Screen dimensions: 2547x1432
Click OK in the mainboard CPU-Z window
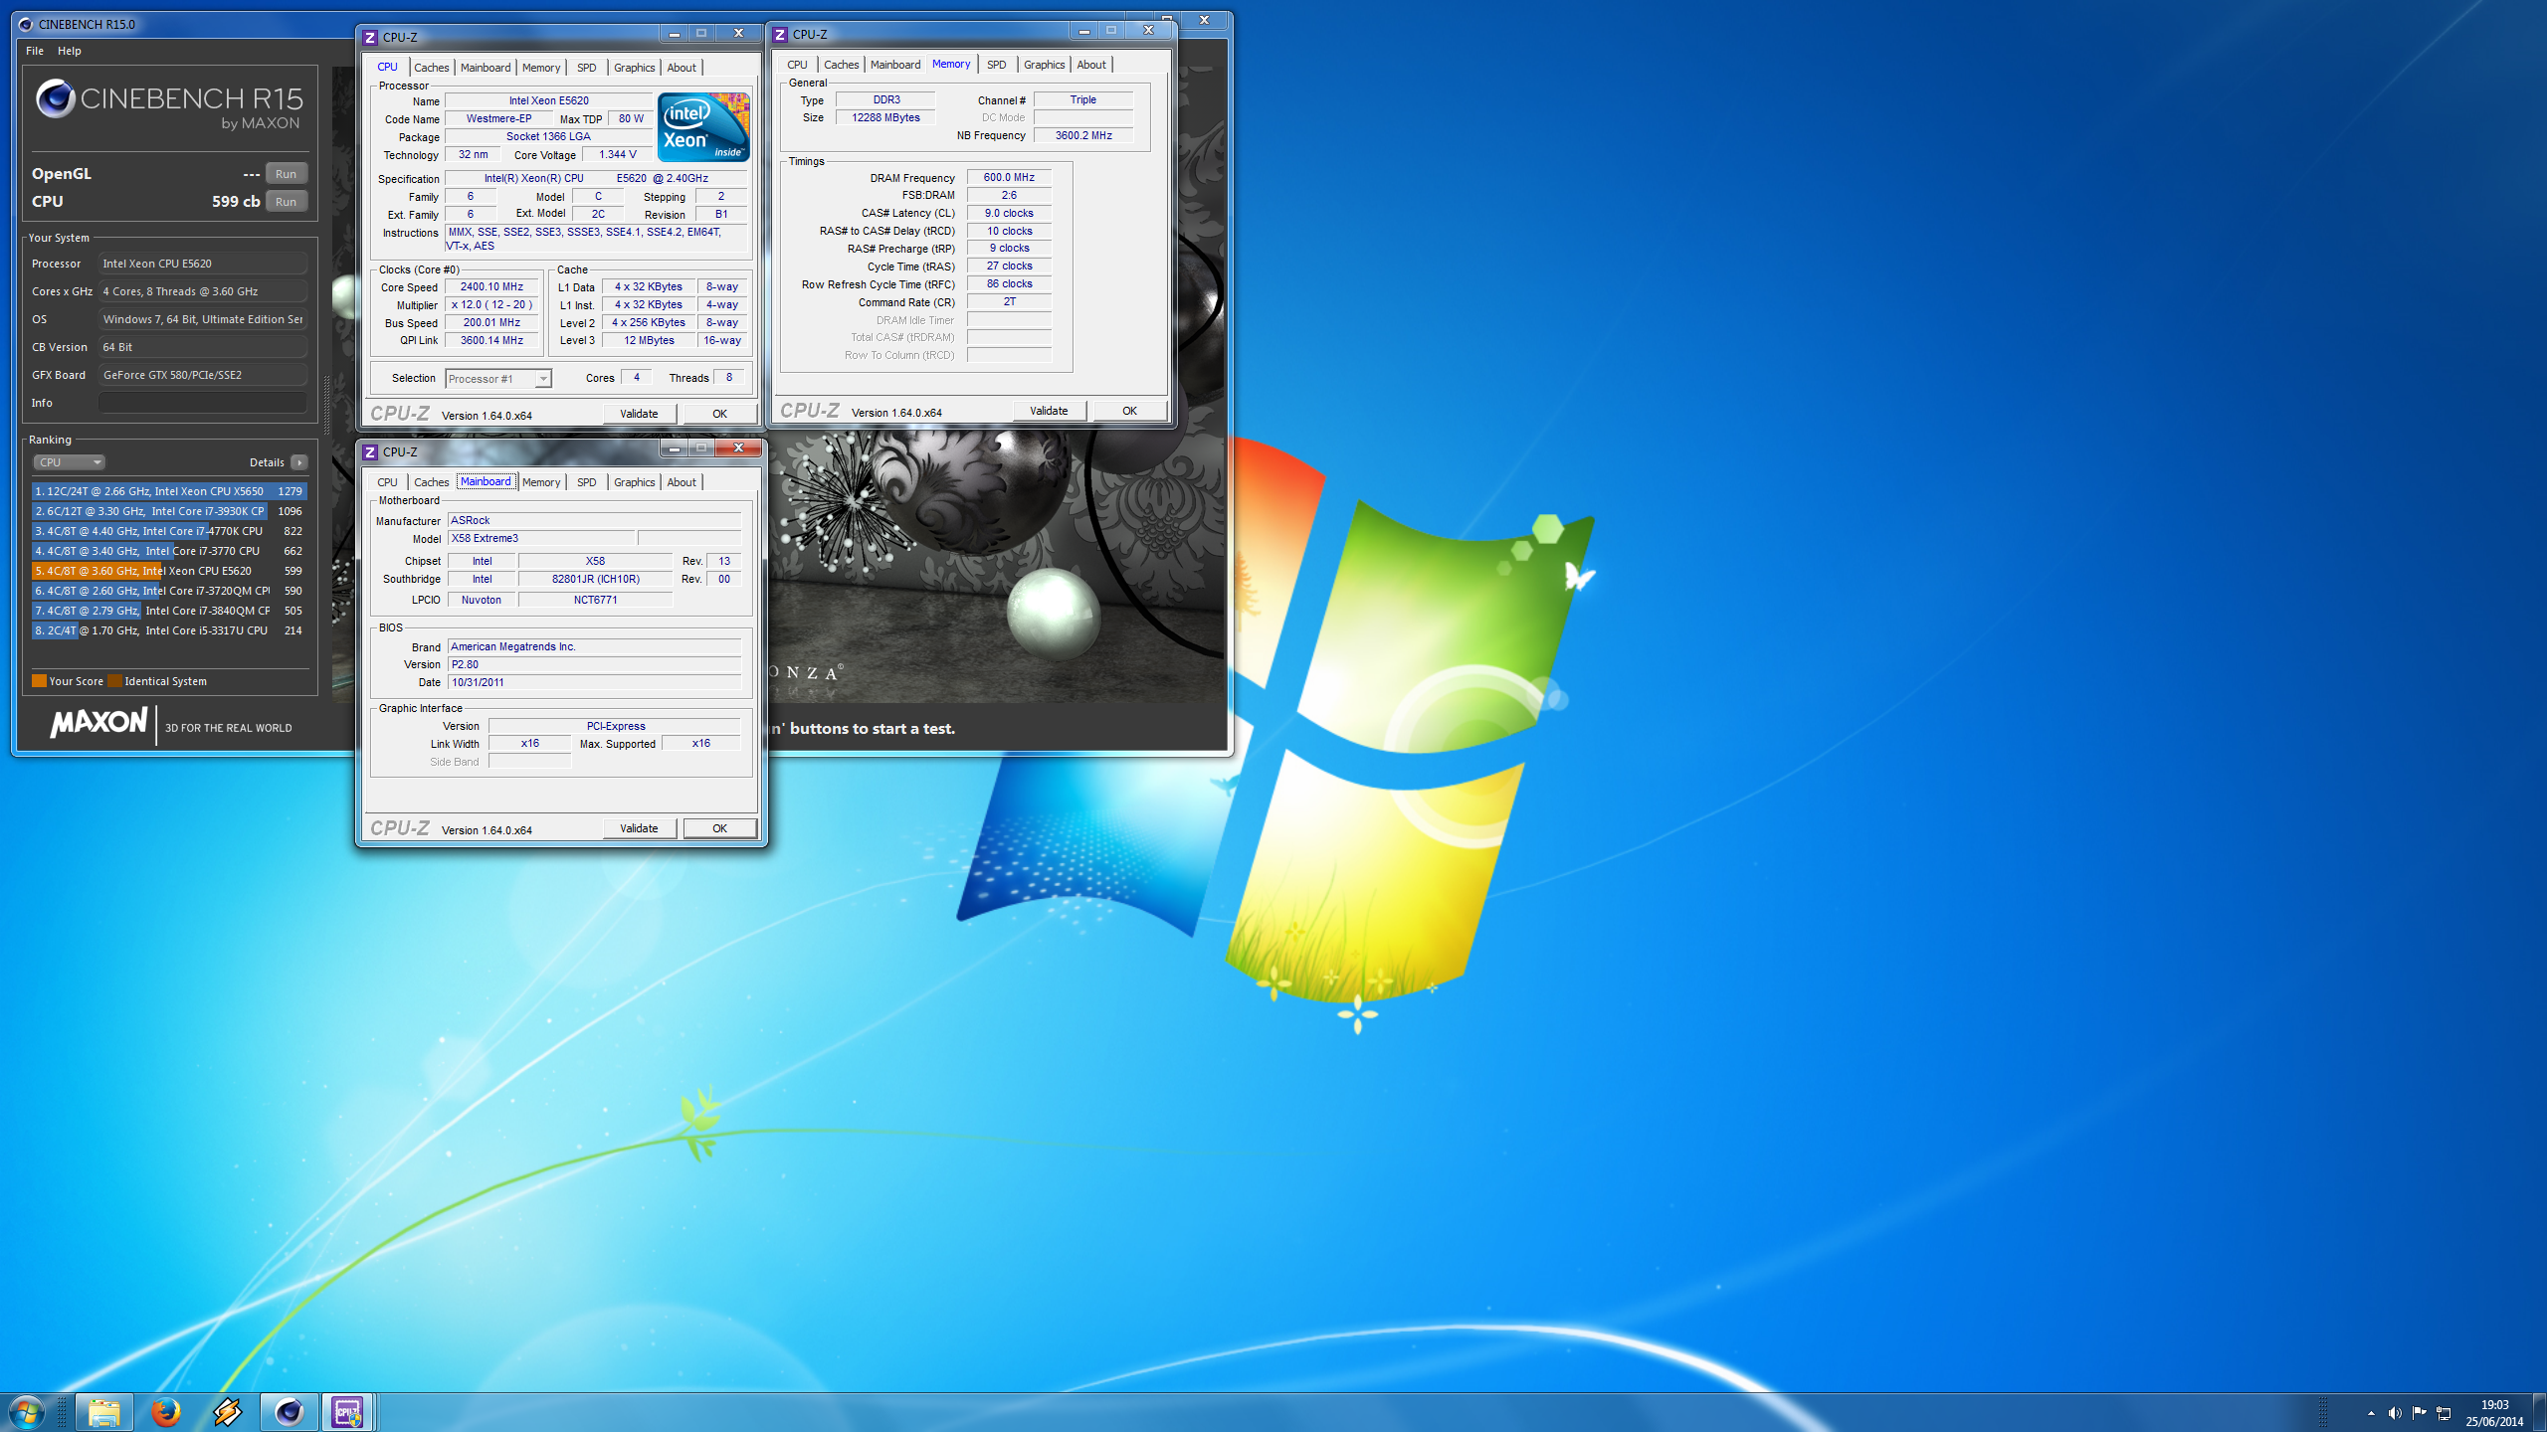click(x=719, y=828)
